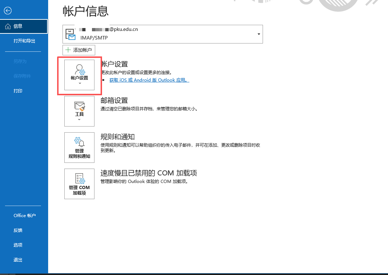
Task: Open 获取 iOS 或 Android 版 Outlook link
Action: (x=149, y=80)
